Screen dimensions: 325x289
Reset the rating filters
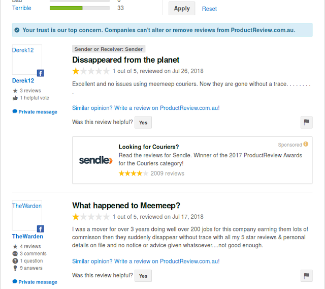tap(209, 9)
